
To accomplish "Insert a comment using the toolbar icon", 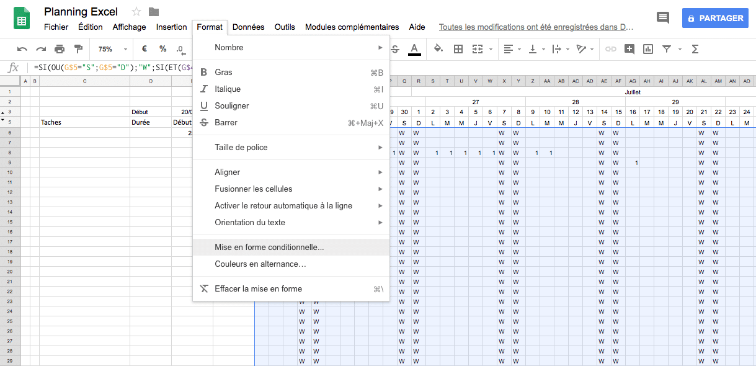I will [x=629, y=49].
